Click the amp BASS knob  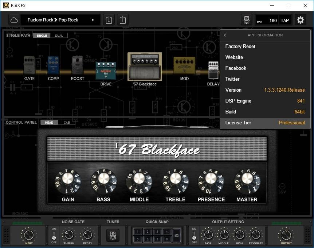[103, 181]
